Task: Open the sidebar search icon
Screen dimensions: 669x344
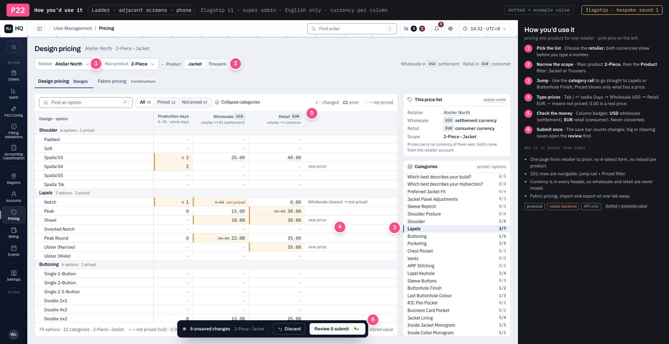Action: click(x=14, y=47)
